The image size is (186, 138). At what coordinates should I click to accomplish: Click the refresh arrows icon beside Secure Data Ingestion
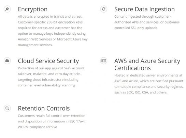point(104,9)
